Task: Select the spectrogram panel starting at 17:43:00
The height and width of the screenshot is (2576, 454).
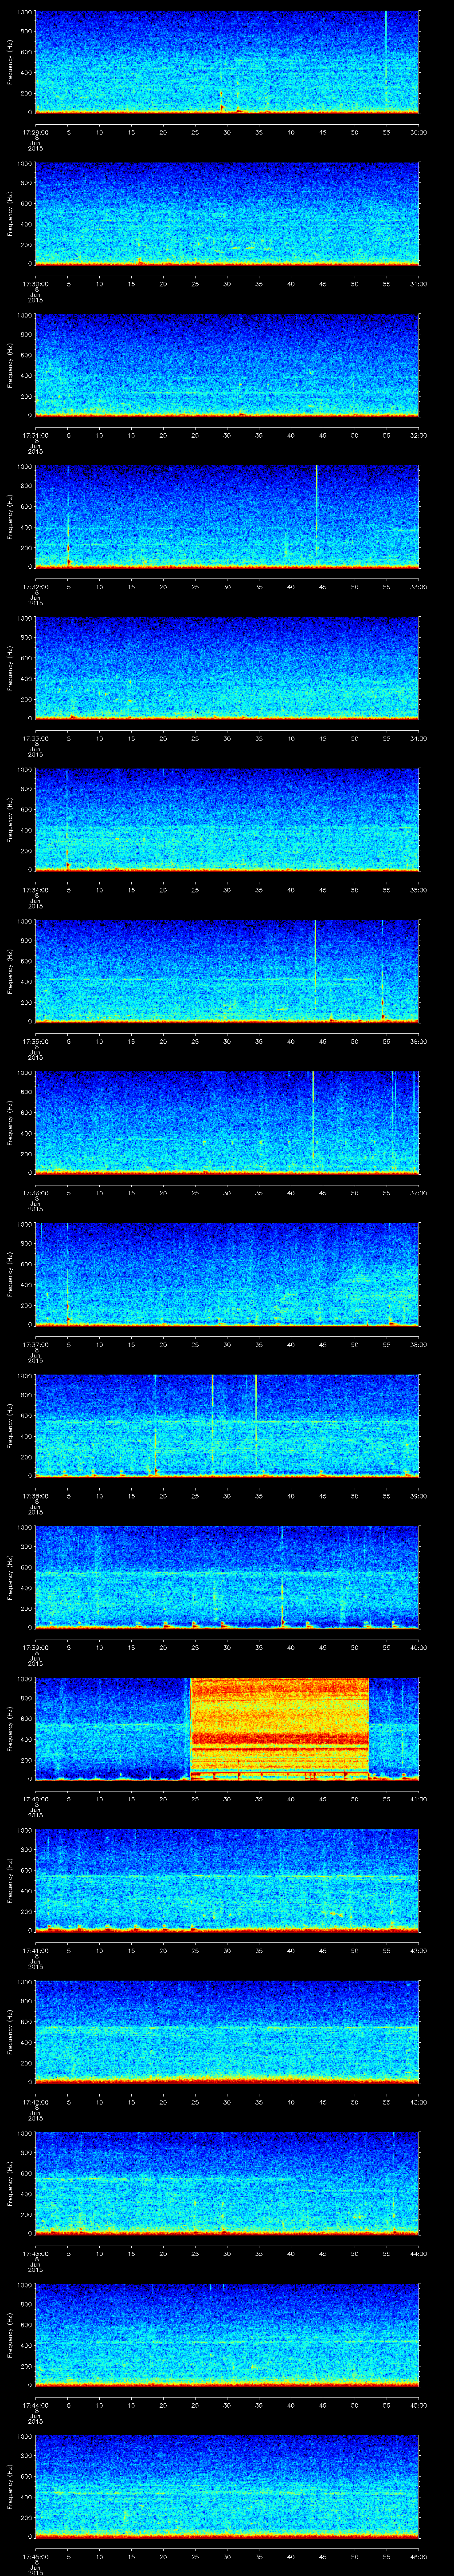Action: point(227,2183)
